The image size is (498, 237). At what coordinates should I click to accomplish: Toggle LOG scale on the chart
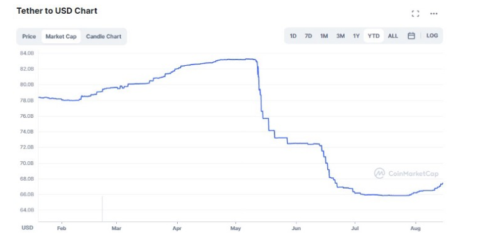point(432,36)
